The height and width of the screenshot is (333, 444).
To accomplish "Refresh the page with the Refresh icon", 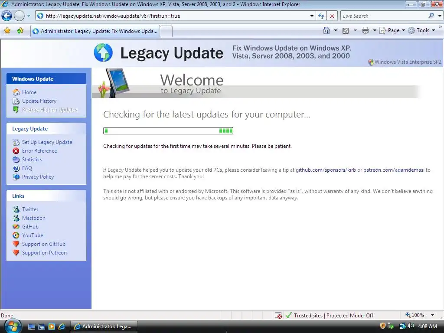I will pyautogui.click(x=321, y=16).
